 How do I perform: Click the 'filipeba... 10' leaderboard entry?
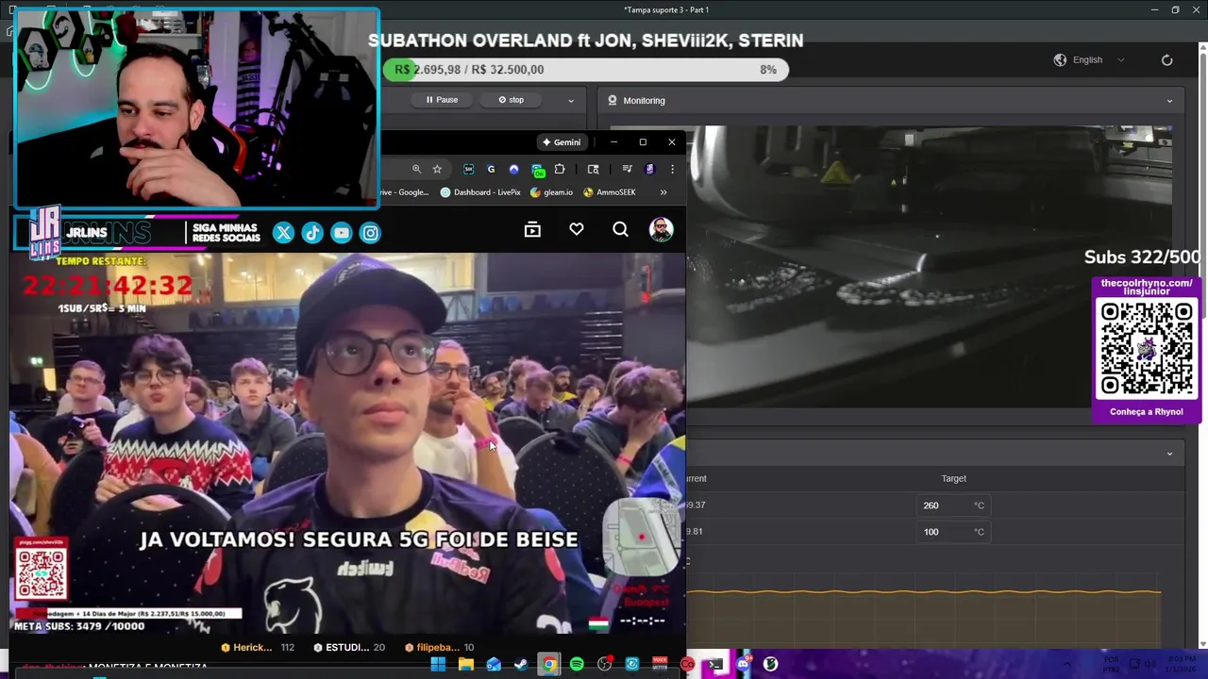[x=439, y=647]
